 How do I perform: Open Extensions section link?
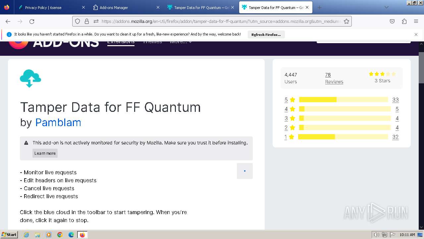[121, 42]
